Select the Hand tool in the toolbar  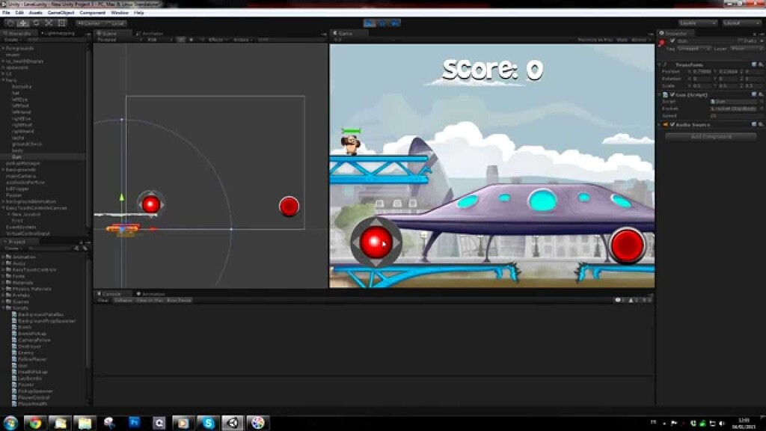pos(9,23)
